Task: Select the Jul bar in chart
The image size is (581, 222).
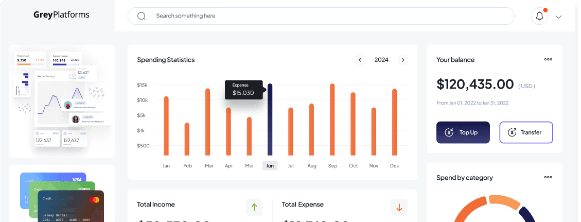Action: (291, 131)
